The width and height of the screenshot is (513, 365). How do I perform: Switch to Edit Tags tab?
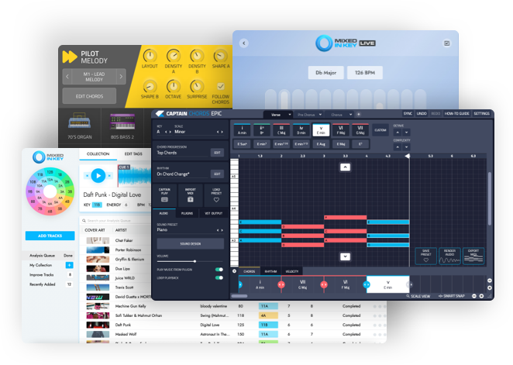click(x=133, y=153)
